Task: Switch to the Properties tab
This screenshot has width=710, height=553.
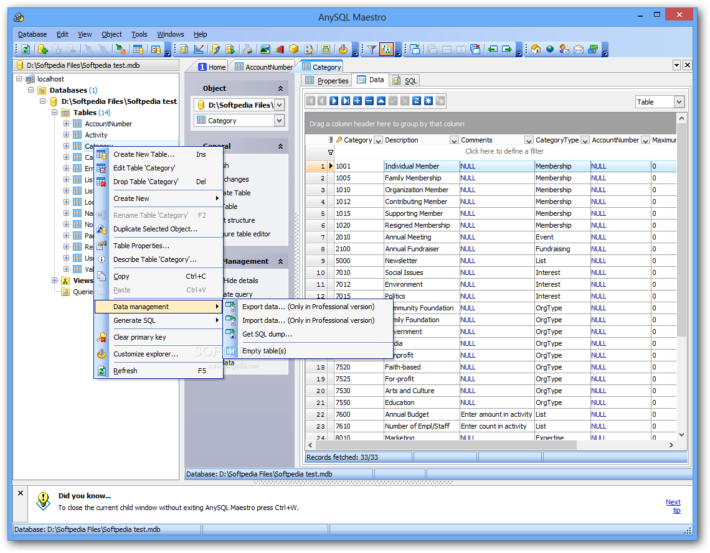Action: coord(327,80)
